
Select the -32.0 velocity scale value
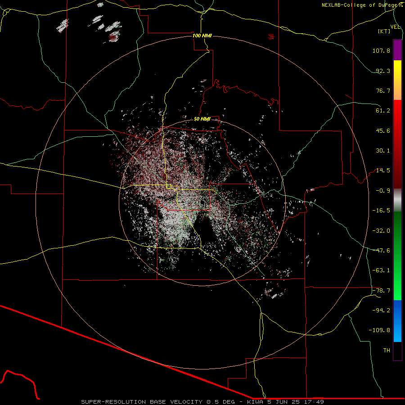pyautogui.click(x=381, y=231)
